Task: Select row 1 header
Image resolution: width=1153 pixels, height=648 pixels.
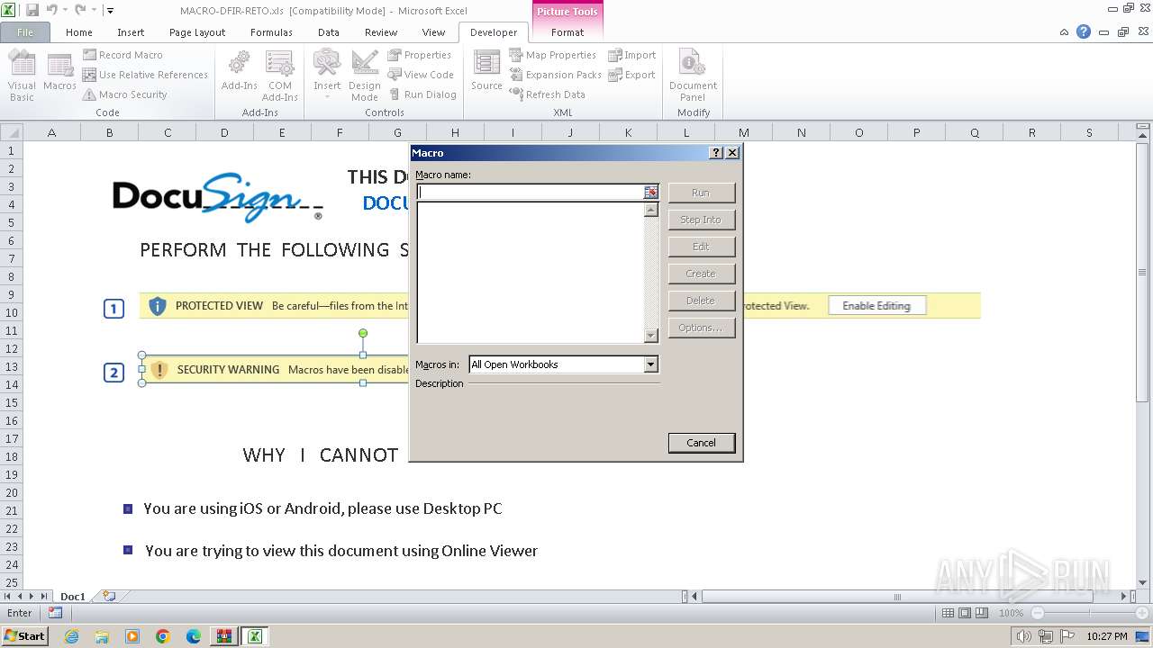Action: (12, 150)
